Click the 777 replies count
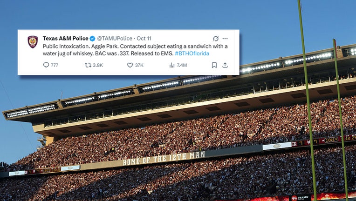Image resolution: width=356 pixels, height=201 pixels. click(55, 65)
